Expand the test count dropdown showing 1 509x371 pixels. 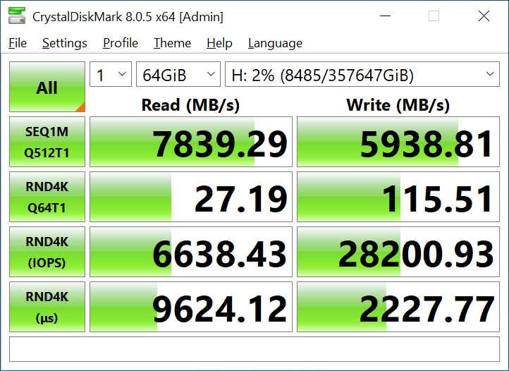click(x=111, y=75)
